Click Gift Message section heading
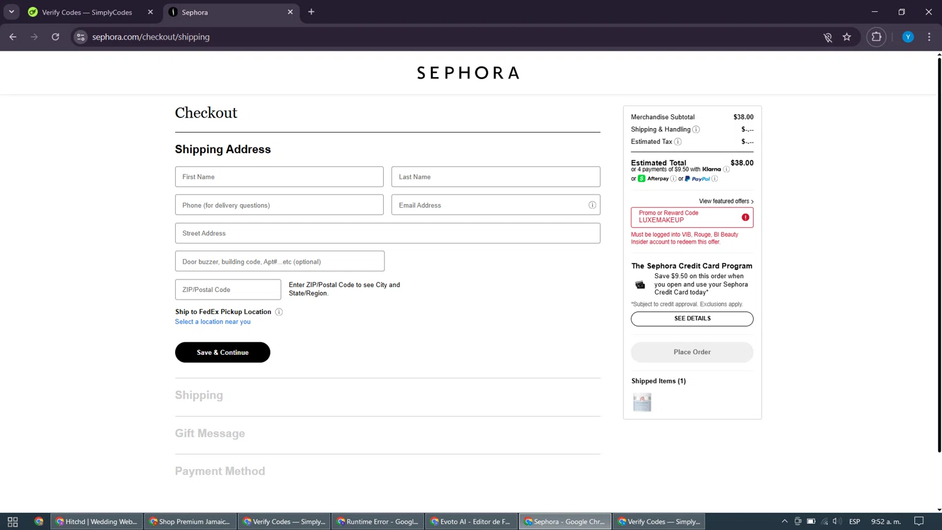This screenshot has height=530, width=942. pyautogui.click(x=210, y=433)
